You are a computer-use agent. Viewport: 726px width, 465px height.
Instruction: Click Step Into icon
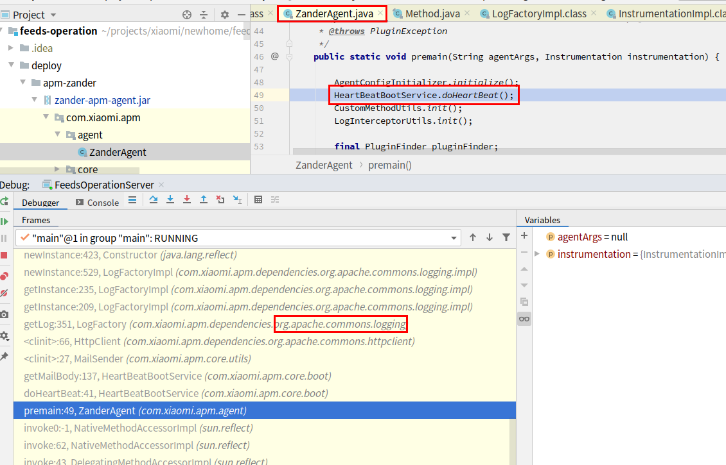[170, 199]
